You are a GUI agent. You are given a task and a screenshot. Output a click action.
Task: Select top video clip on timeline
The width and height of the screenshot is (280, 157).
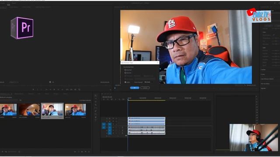coord(147,118)
